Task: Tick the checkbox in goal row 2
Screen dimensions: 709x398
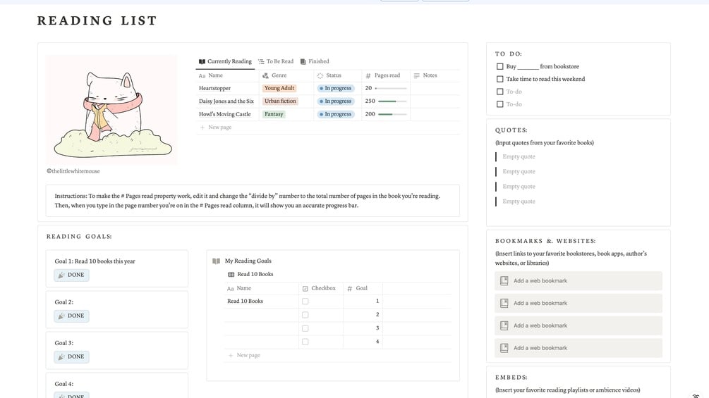Action: [x=305, y=314]
